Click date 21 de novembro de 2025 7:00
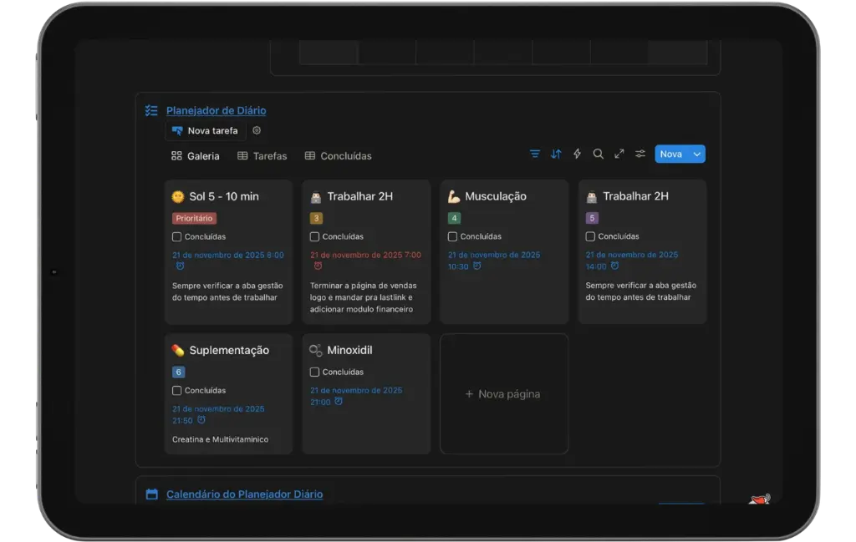Screen dimensions: 856x542 (x=366, y=255)
